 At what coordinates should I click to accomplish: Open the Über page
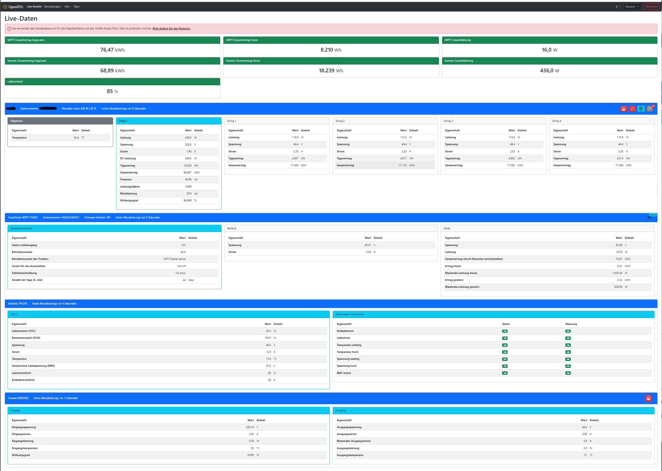77,7
